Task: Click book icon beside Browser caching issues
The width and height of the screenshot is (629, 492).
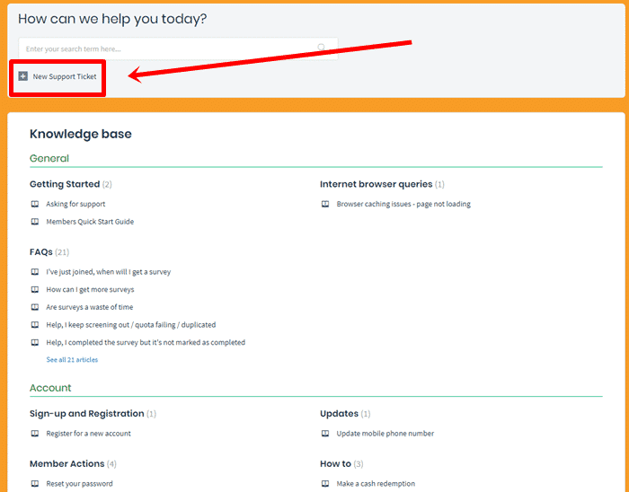Action: [325, 204]
